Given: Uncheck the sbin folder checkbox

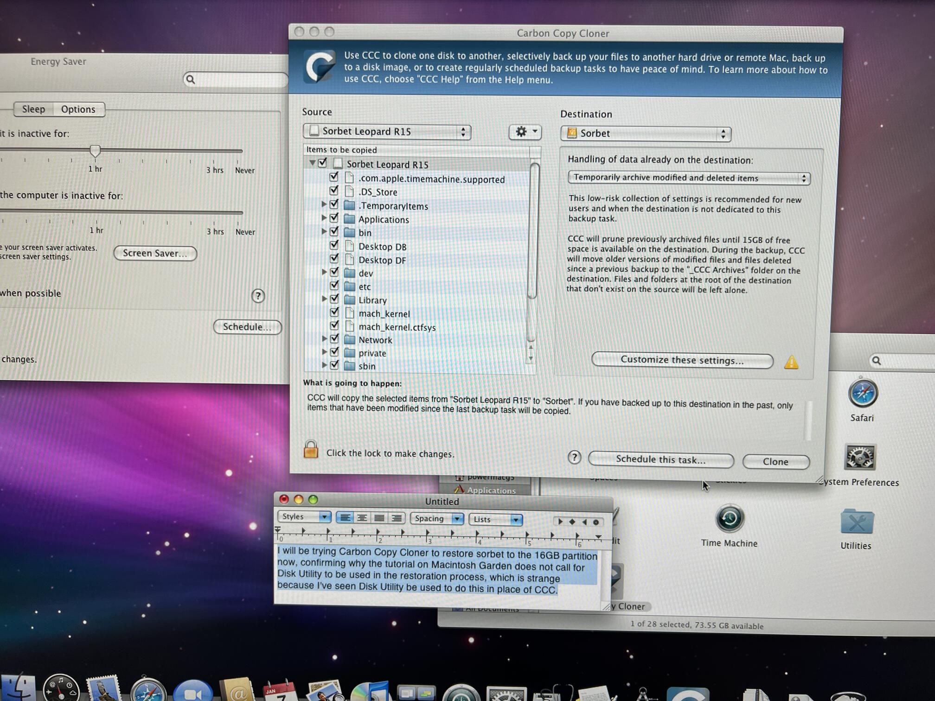Looking at the screenshot, I should pos(334,365).
